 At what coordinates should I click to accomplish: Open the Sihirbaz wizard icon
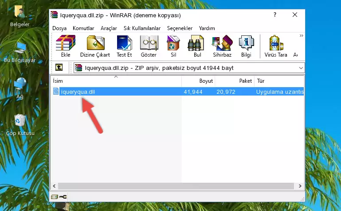pyautogui.click(x=222, y=43)
